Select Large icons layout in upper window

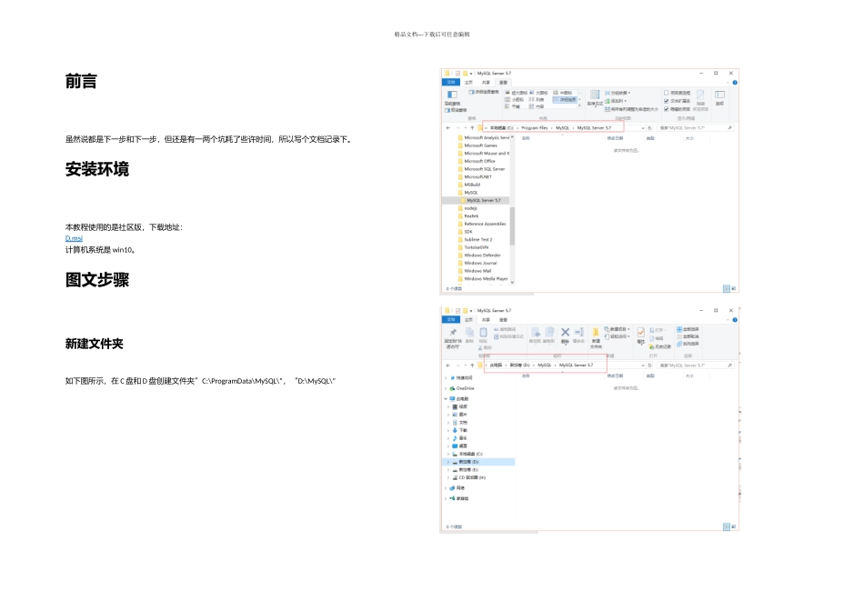coord(539,93)
